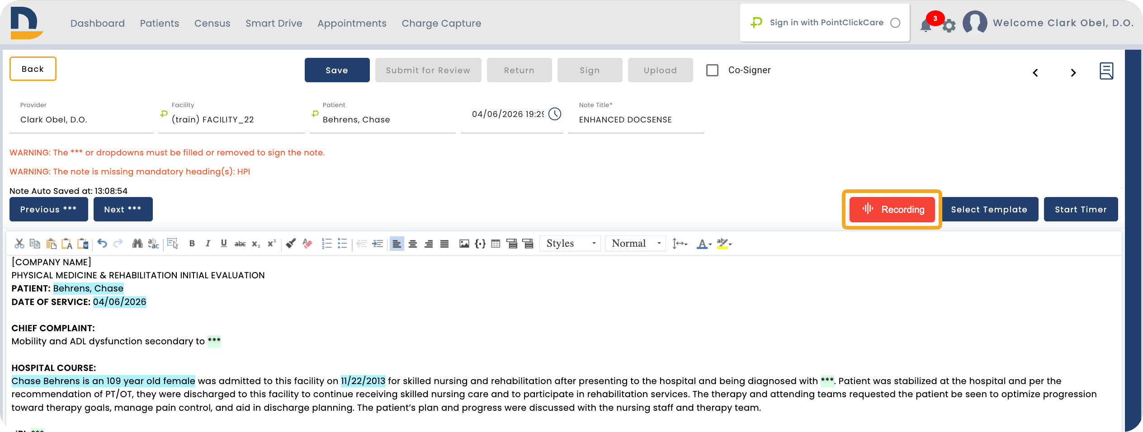Open the Styles dropdown

[x=570, y=244]
